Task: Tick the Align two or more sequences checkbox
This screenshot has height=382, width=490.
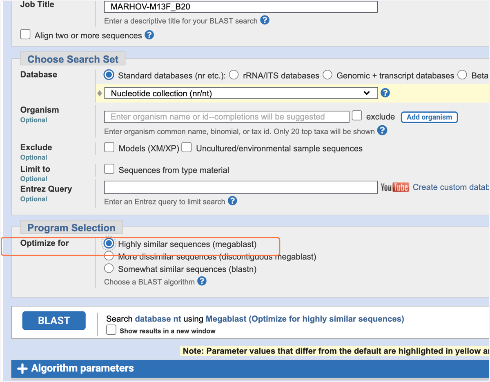Action: (x=25, y=34)
